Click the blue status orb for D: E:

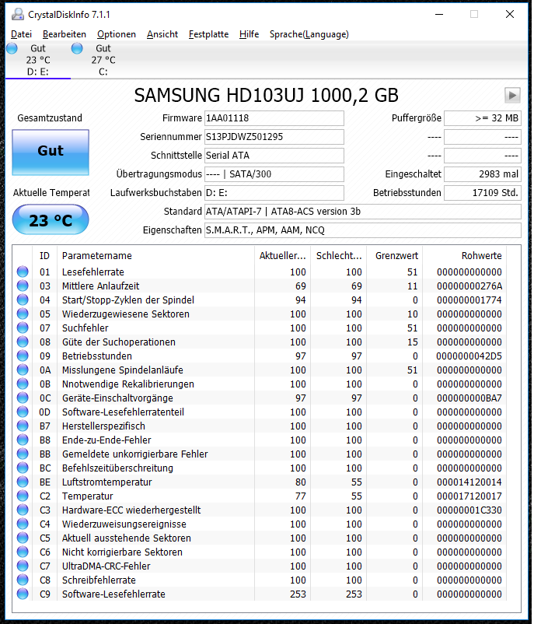(x=12, y=48)
